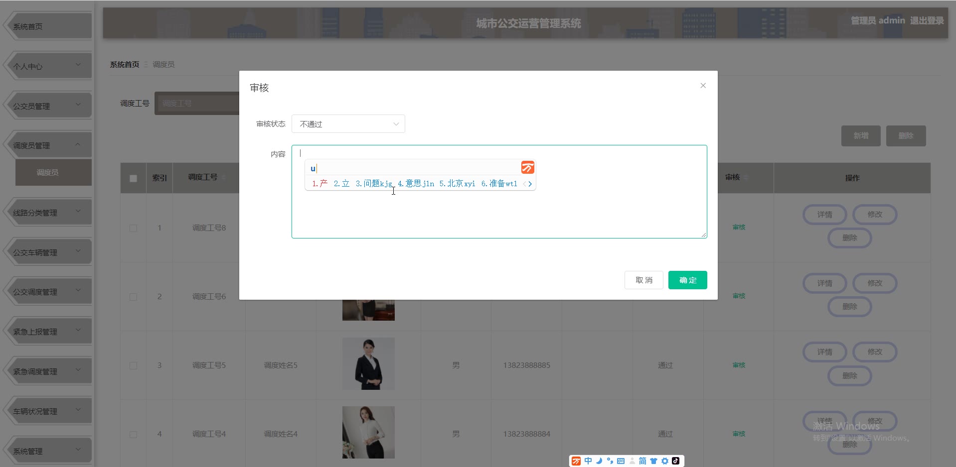
Task: Select IME candidate 5 北京
Action: [x=457, y=184]
